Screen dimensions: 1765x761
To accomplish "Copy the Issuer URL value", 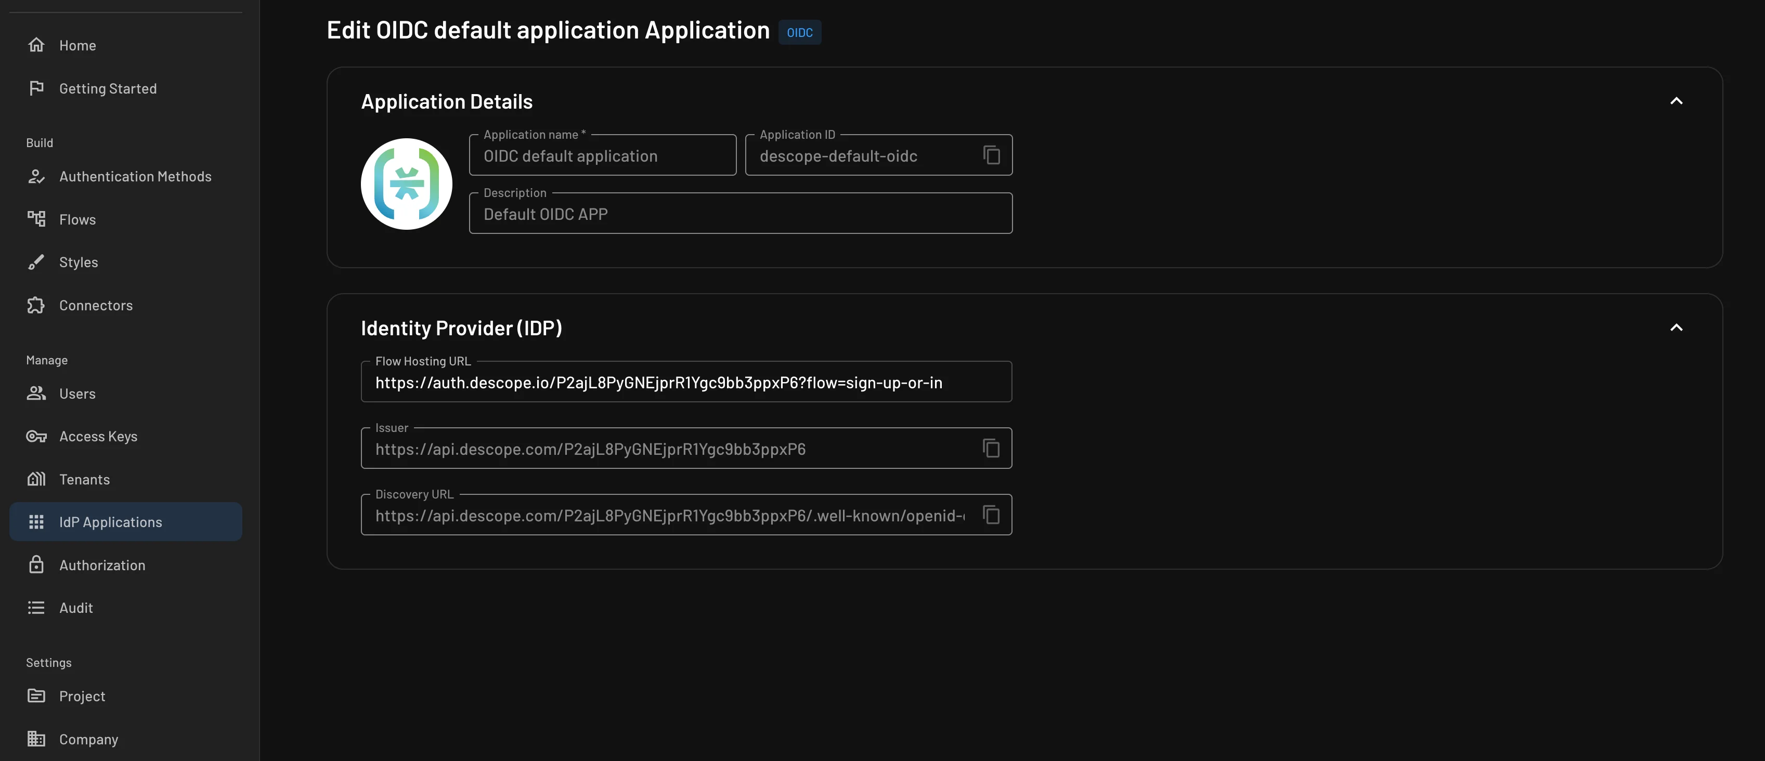I will coord(991,448).
